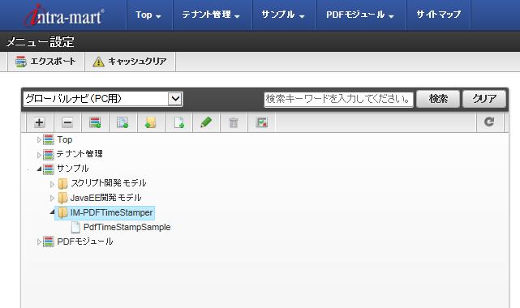The image size is (520, 308).
Task: Click the new menu item page icon
Action: coord(178,122)
